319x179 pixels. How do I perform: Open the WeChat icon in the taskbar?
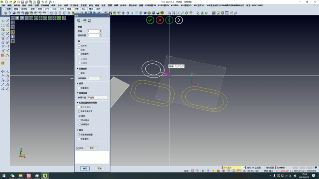point(12,176)
